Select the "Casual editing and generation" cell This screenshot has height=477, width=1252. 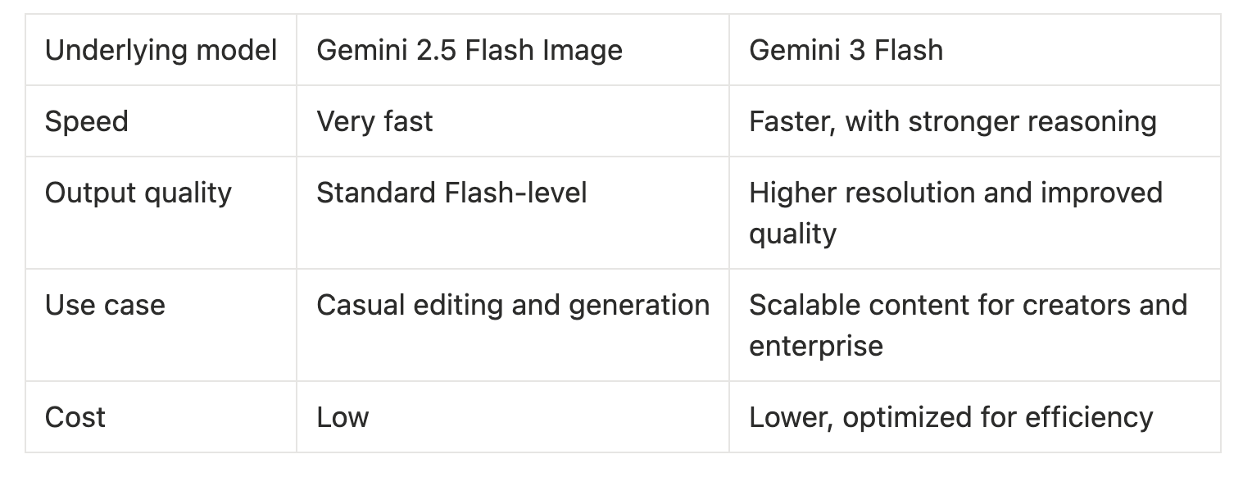[x=513, y=305]
